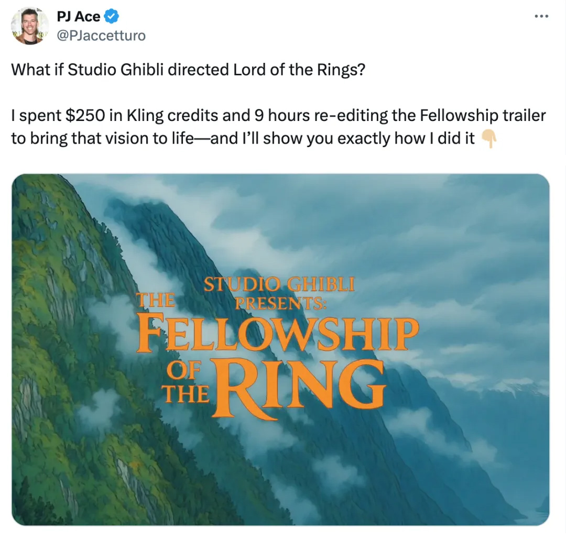
Task: Click the Kling credits sentence text
Action: click(278, 127)
